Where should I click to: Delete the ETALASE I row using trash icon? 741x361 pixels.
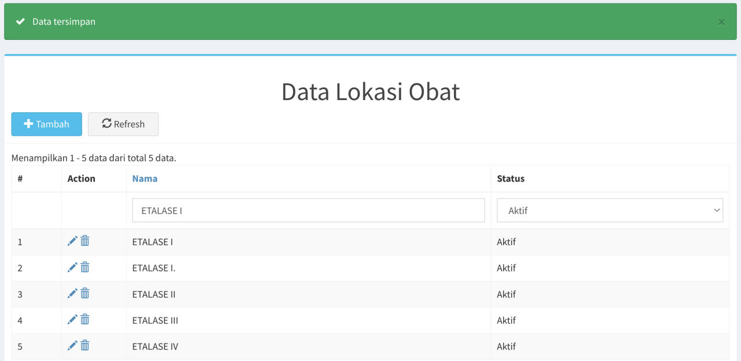coord(85,241)
